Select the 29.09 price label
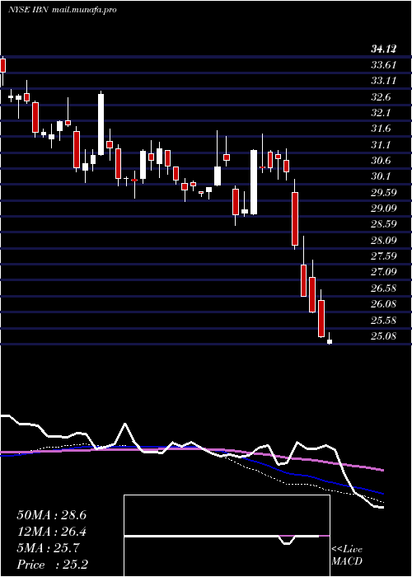 383,209
